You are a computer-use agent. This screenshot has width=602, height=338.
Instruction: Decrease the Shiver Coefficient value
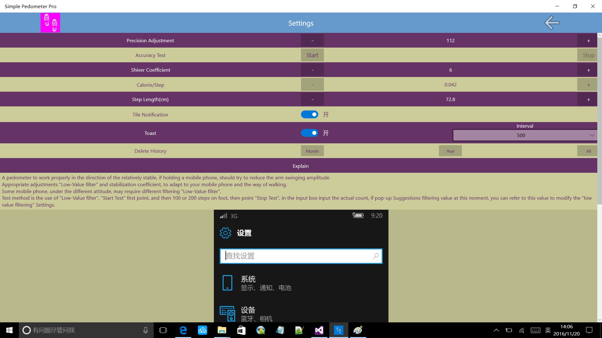[x=312, y=70]
